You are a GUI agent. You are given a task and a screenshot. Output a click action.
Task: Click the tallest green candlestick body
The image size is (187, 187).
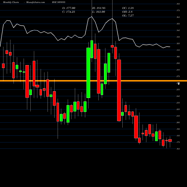click(88, 73)
